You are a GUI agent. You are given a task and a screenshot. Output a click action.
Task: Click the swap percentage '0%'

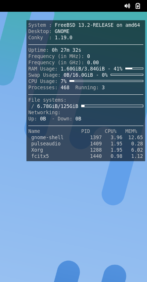(x=105, y=75)
